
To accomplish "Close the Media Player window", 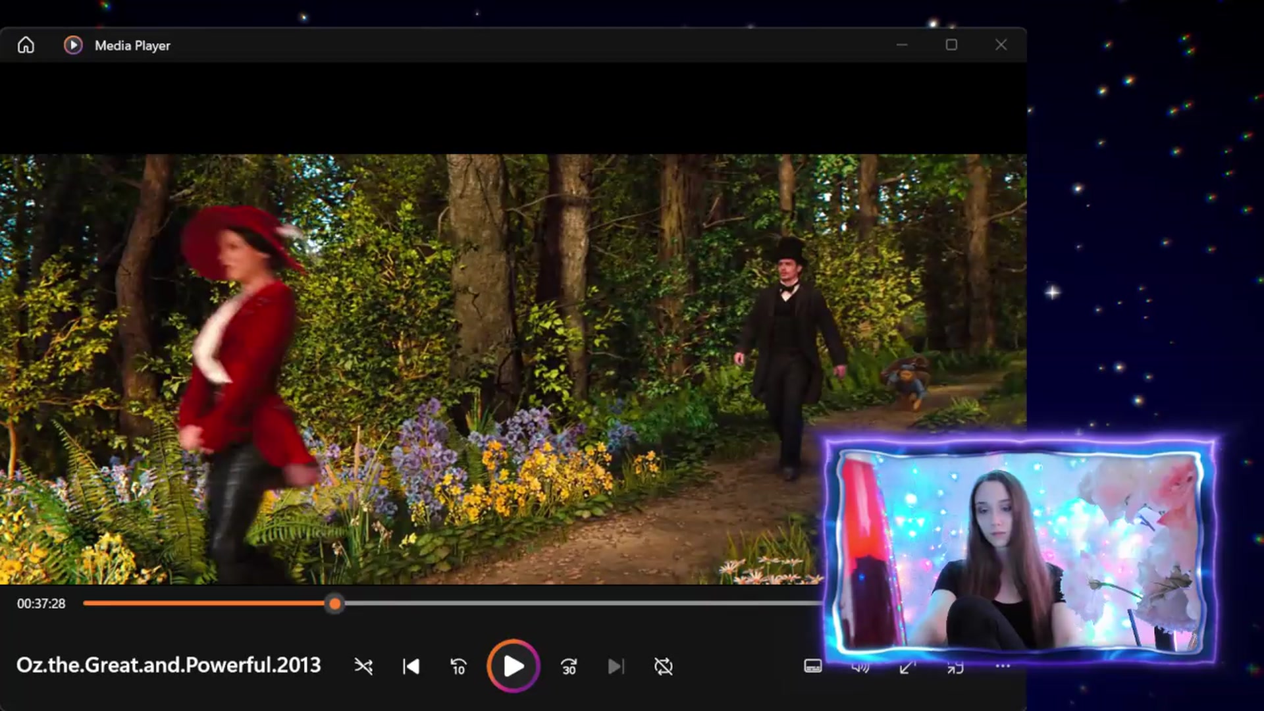I will pyautogui.click(x=1001, y=45).
